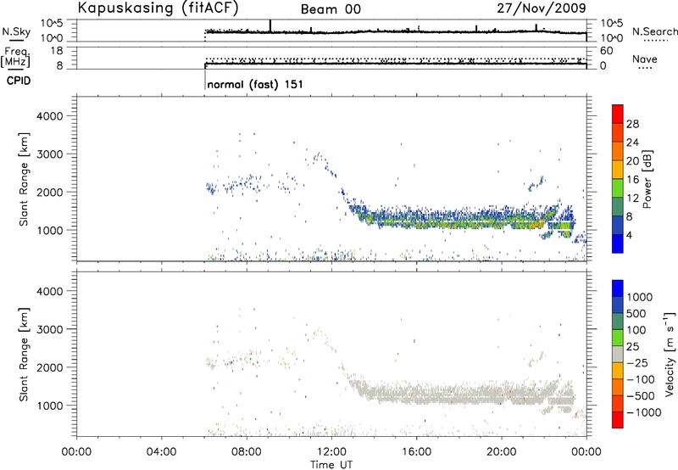Click the 'Nave' legend label
The width and height of the screenshot is (678, 470).
[644, 59]
